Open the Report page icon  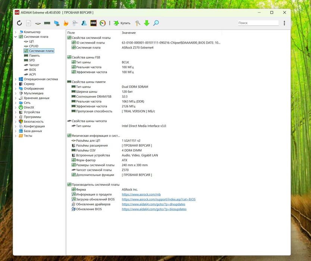click(29, 23)
